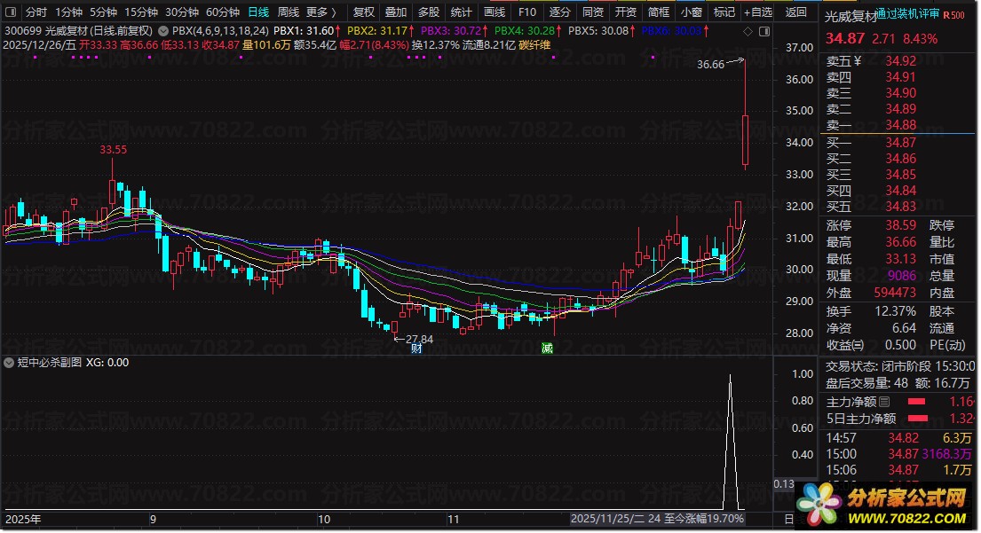Click the 33.55 high price label on chart

click(x=114, y=150)
